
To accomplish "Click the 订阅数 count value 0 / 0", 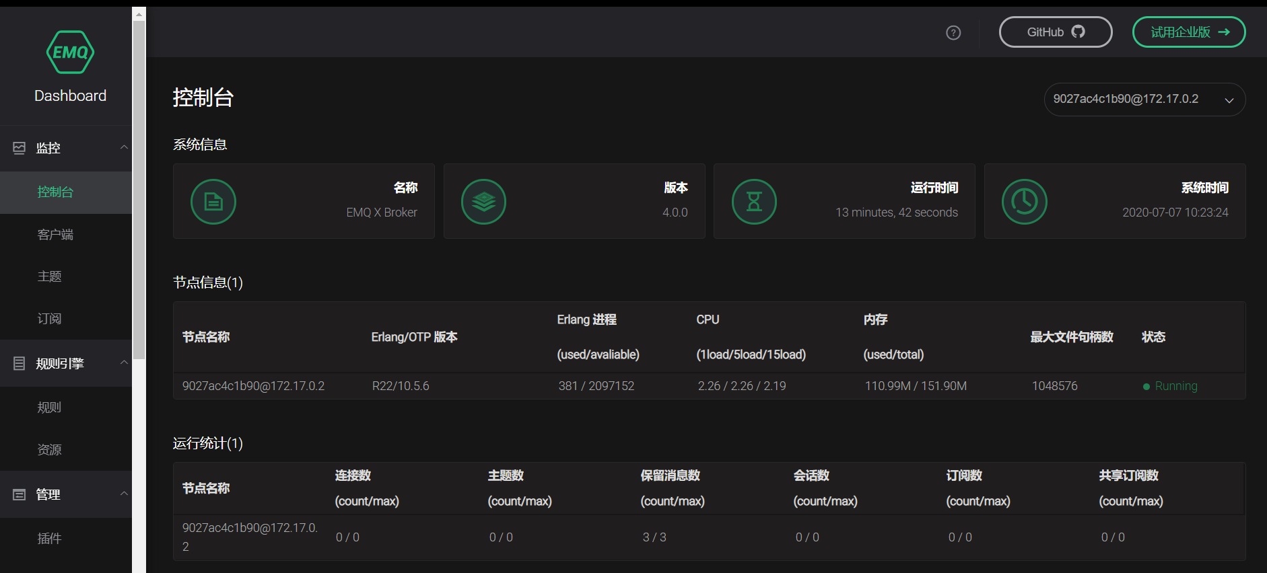I will click(960, 537).
